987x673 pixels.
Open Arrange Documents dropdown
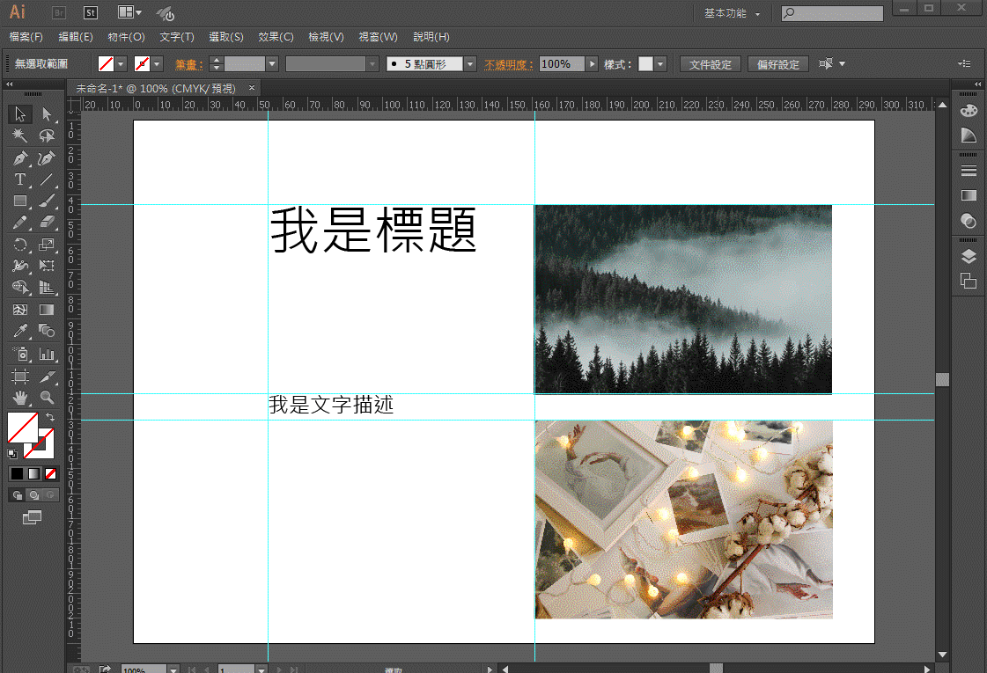coord(129,12)
